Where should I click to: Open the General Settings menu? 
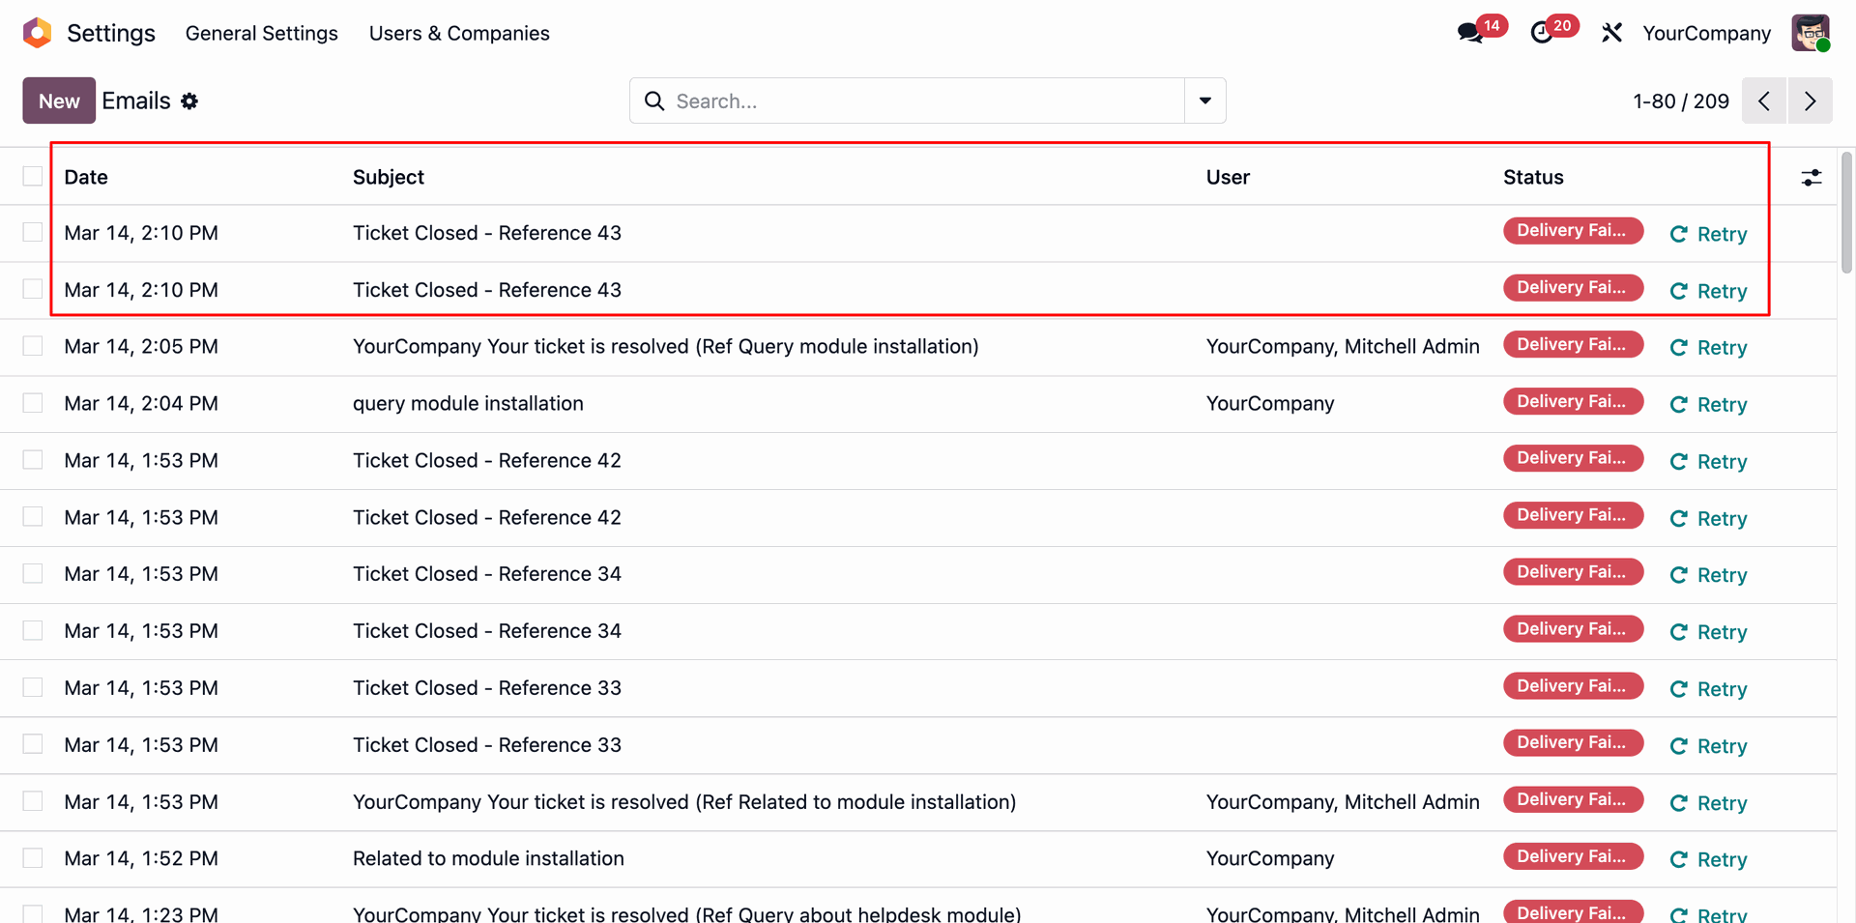[261, 33]
